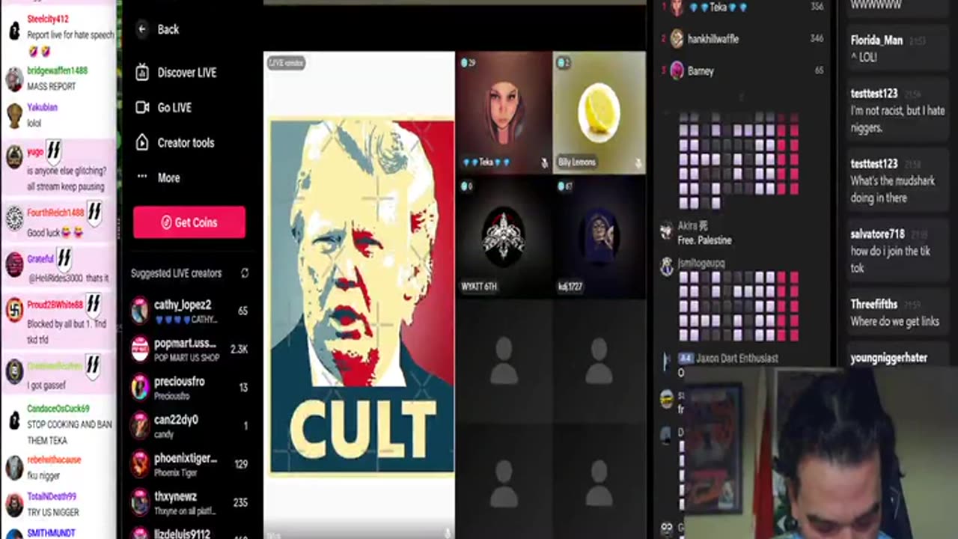The image size is (958, 539).
Task: Open the kaj.1727 guest tile
Action: click(599, 237)
